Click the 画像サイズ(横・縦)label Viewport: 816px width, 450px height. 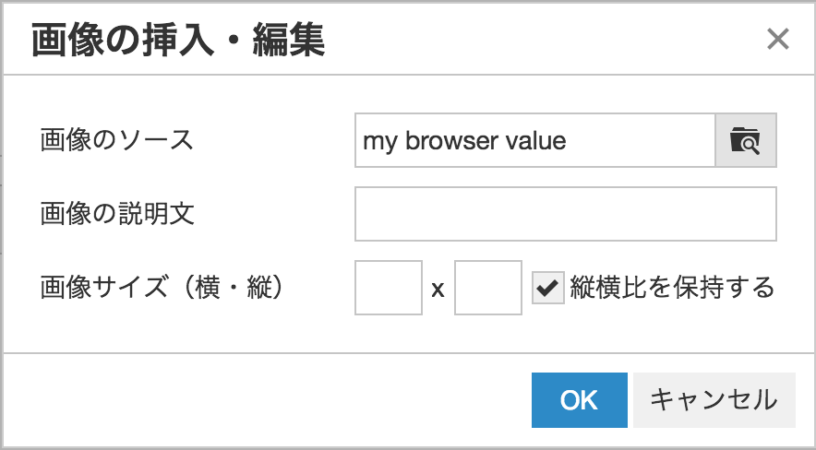162,288
